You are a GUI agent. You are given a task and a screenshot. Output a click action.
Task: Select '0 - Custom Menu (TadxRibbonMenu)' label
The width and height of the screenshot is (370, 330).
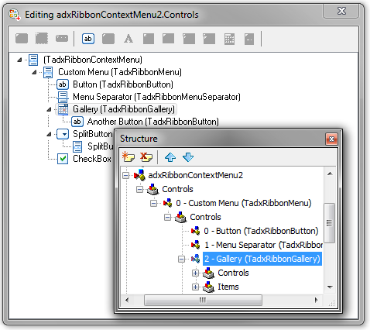(x=244, y=203)
